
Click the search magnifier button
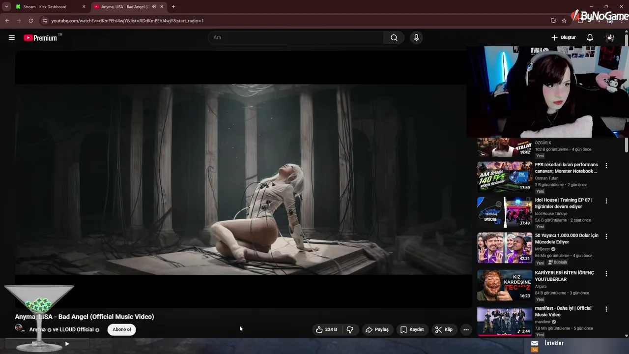click(394, 38)
